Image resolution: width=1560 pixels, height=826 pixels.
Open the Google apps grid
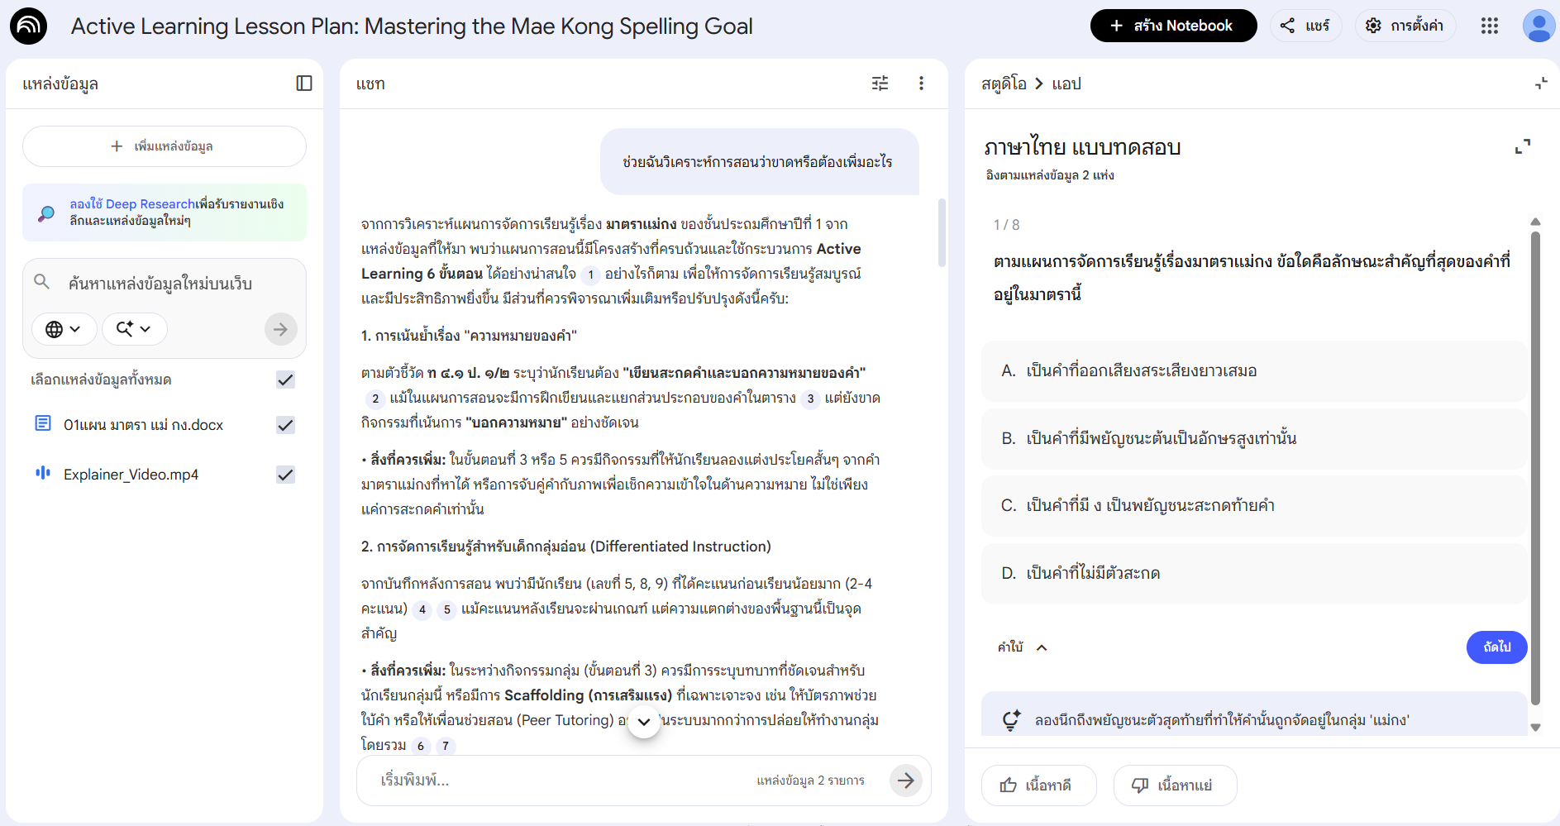[1489, 26]
